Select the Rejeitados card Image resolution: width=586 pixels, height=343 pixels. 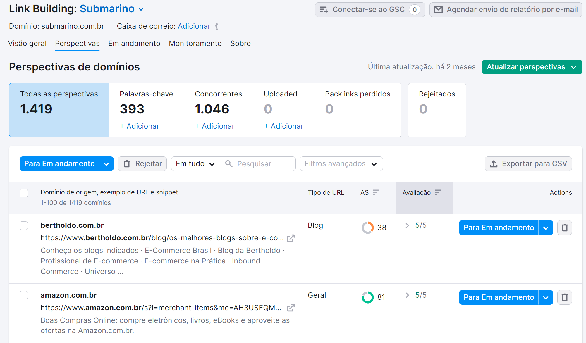click(437, 110)
